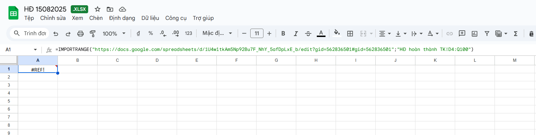This screenshot has height=135, width=536.
Task: Select the column H header
Action: 316,60
